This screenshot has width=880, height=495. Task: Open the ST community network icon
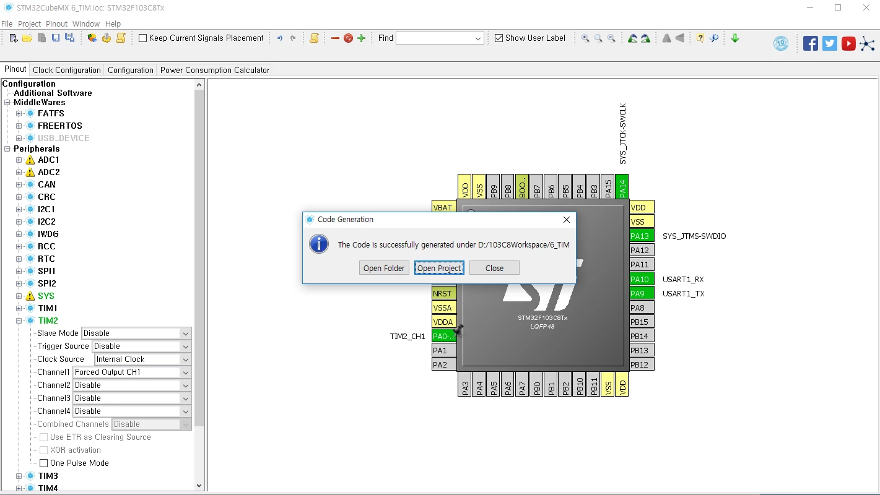[x=868, y=43]
